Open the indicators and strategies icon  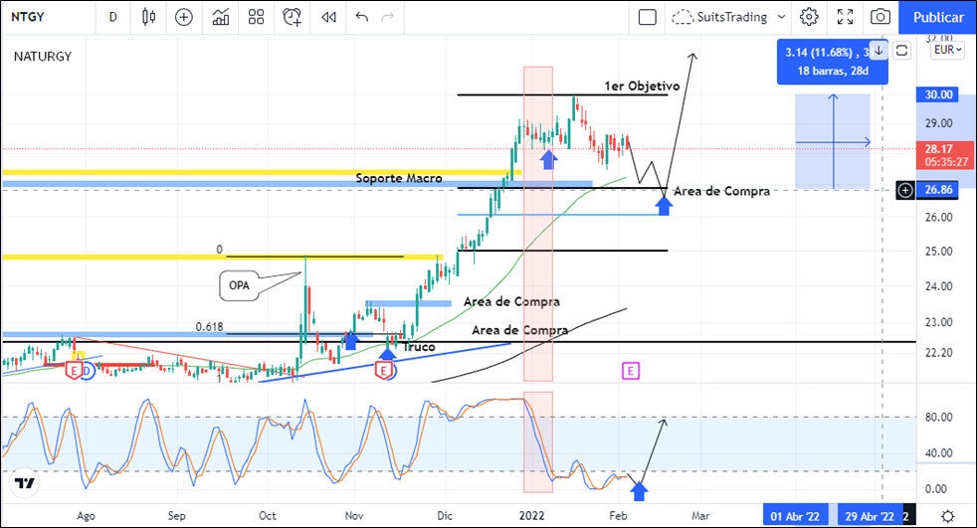click(221, 17)
